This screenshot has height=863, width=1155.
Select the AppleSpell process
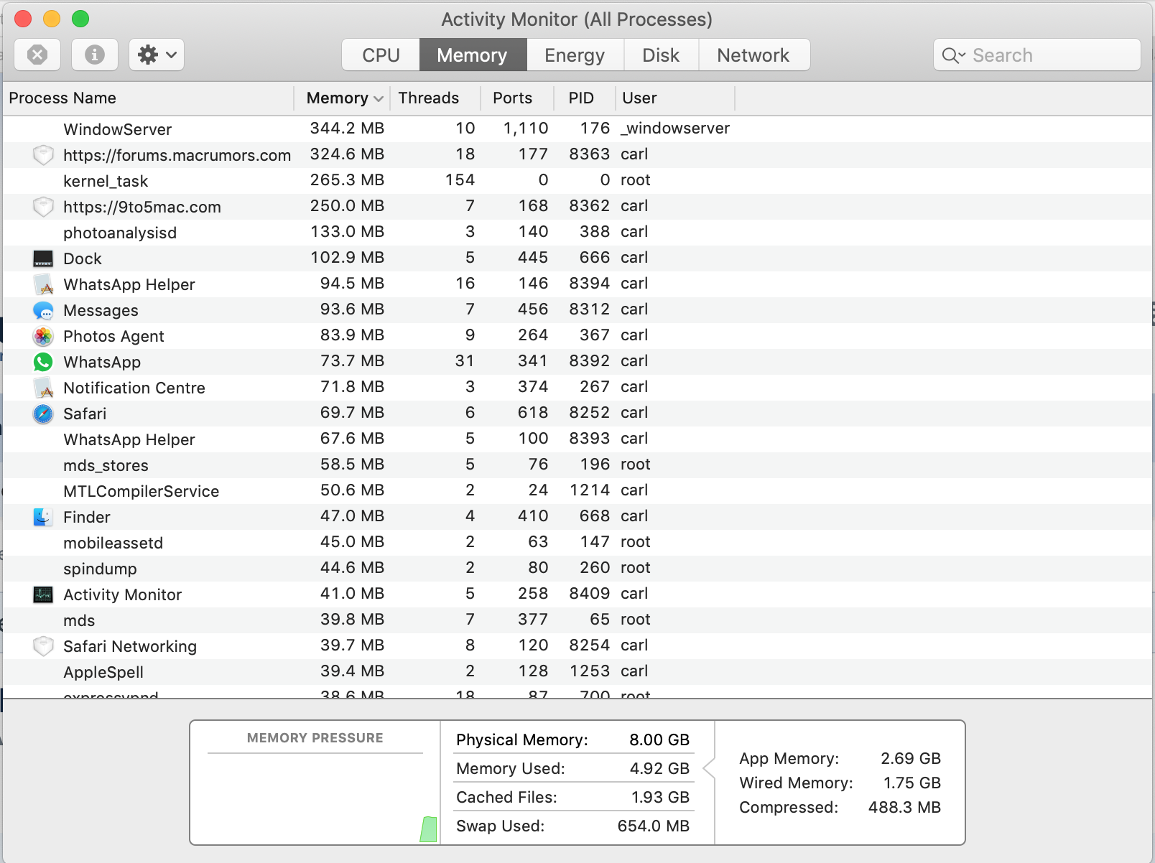(103, 672)
